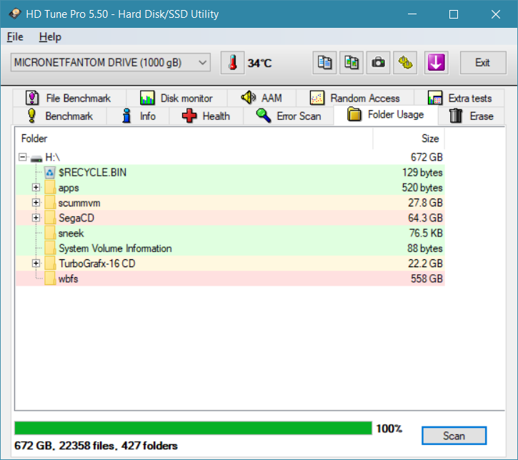Expand the TurboGrafx-16 CD folder node
This screenshot has width=518, height=460.
pos(36,263)
